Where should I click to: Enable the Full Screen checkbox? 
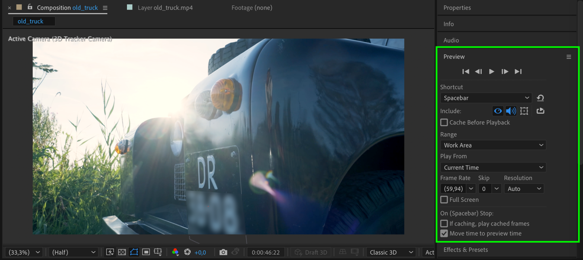click(444, 200)
